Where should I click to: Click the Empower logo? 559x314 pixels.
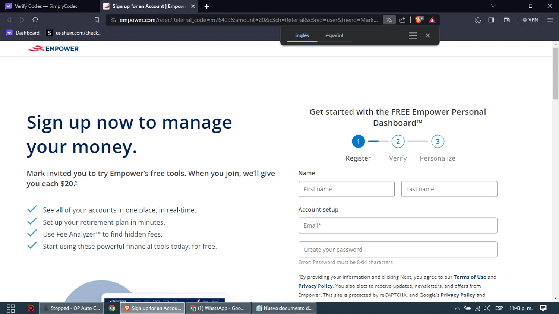(x=53, y=48)
